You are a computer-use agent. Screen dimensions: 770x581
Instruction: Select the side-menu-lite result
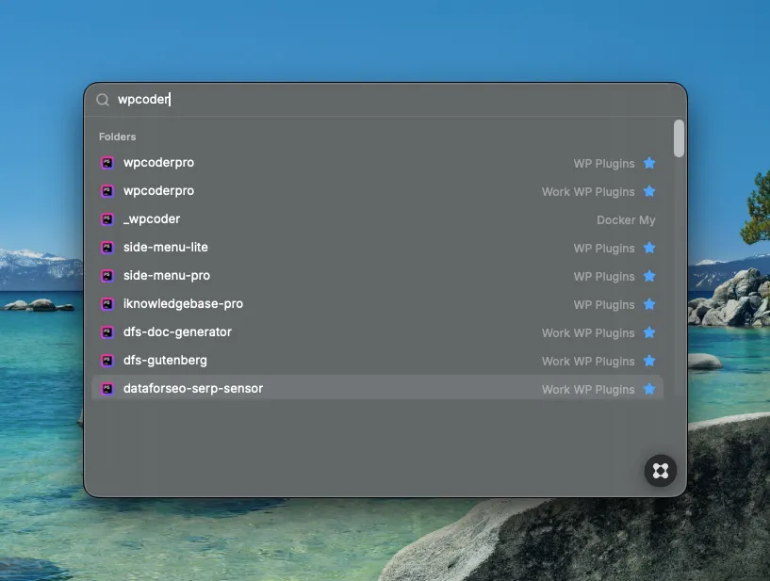pos(377,248)
